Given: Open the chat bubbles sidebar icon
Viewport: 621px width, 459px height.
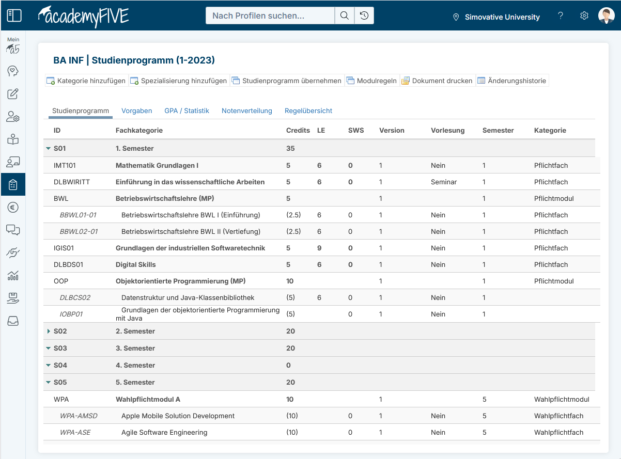Looking at the screenshot, I should pos(13,230).
